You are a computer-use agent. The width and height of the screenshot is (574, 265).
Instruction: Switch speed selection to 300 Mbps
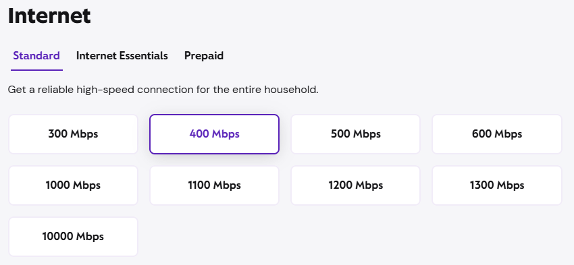73,134
